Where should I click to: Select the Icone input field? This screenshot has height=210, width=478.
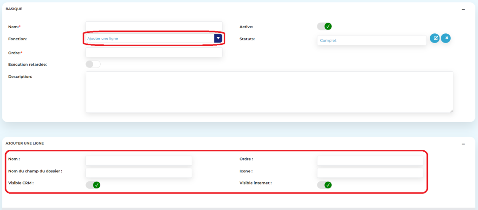click(x=370, y=173)
